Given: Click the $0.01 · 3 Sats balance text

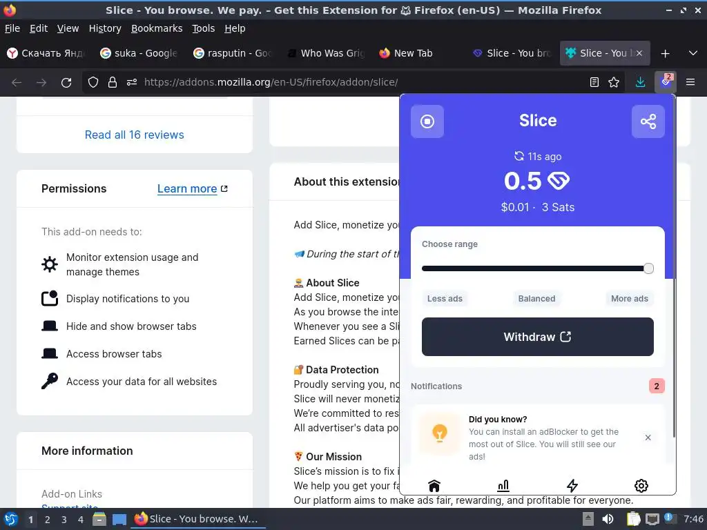Looking at the screenshot, I should [537, 207].
